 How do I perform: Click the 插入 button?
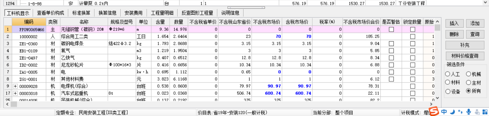[x=454, y=23]
